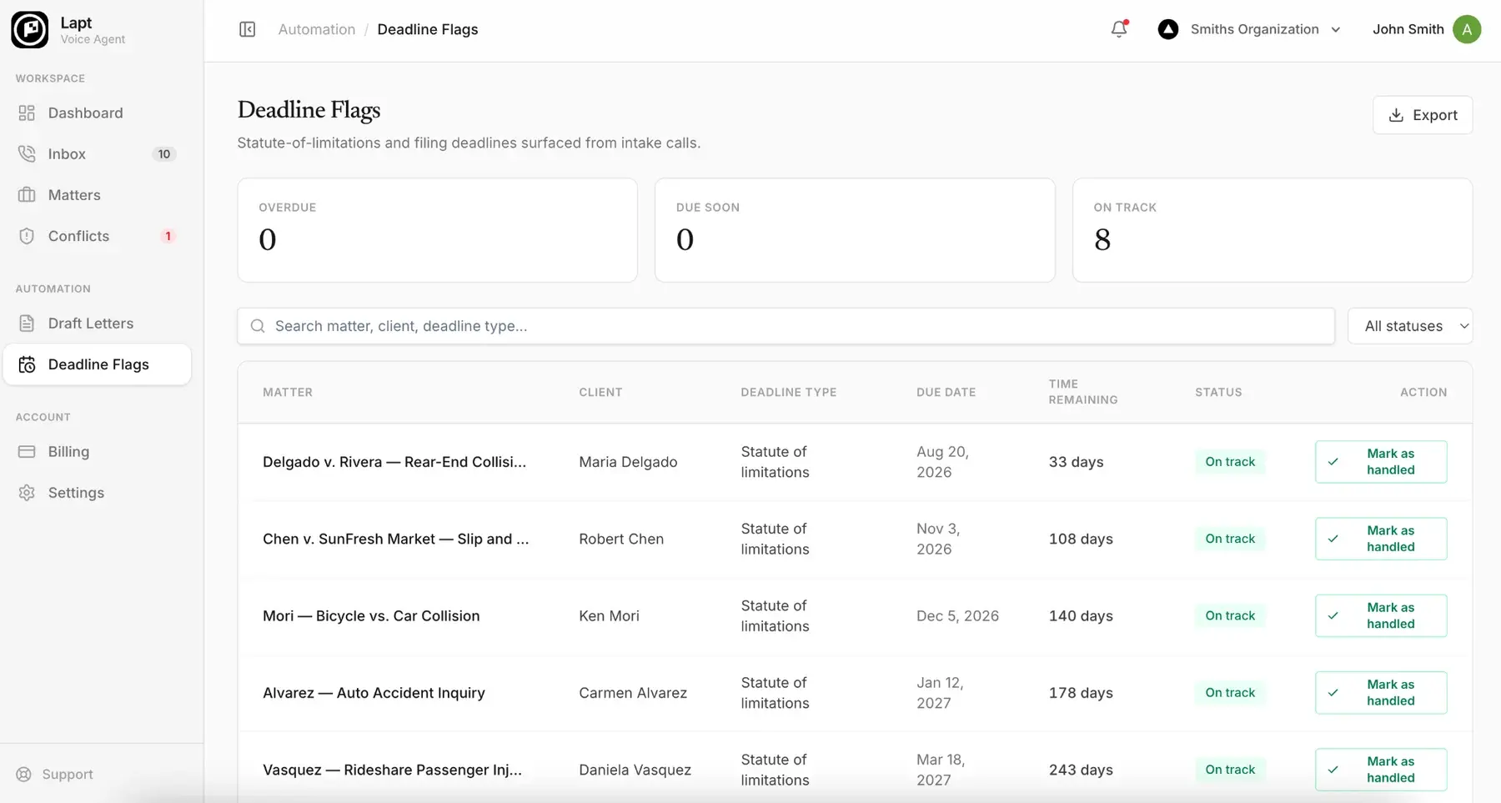1501x803 pixels.
Task: Mark Delgado v. Rivera as handled
Action: (x=1381, y=462)
